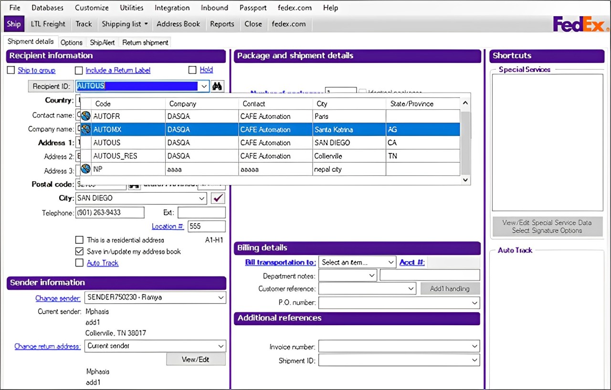Click the Change sender link

click(x=58, y=298)
